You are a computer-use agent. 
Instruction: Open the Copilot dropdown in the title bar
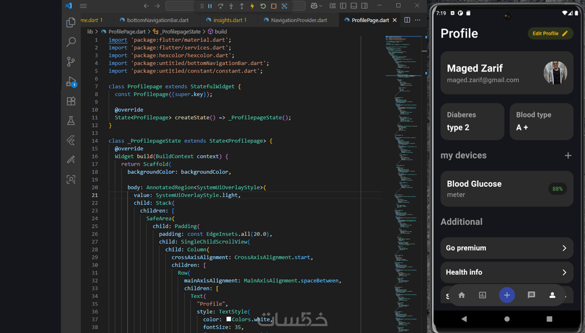click(316, 6)
